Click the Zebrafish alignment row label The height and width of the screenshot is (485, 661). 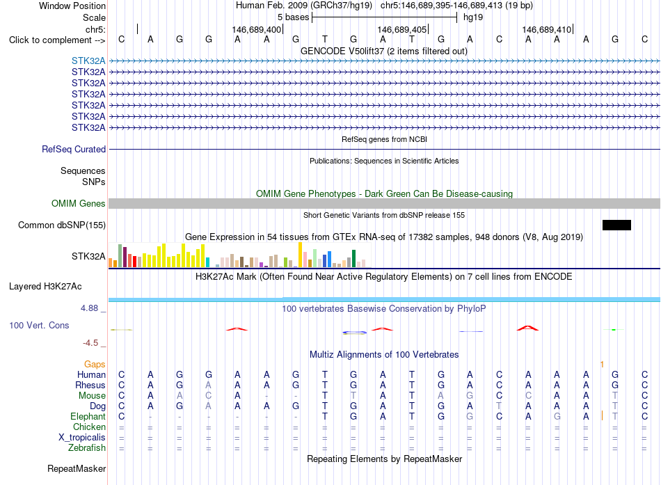tap(87, 447)
